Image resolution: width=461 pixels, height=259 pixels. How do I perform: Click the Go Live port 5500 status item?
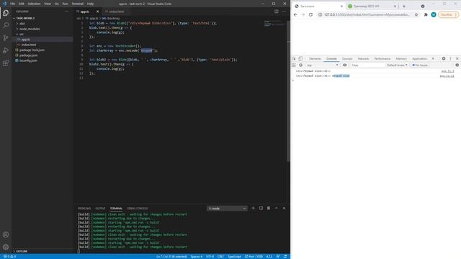[x=254, y=256]
